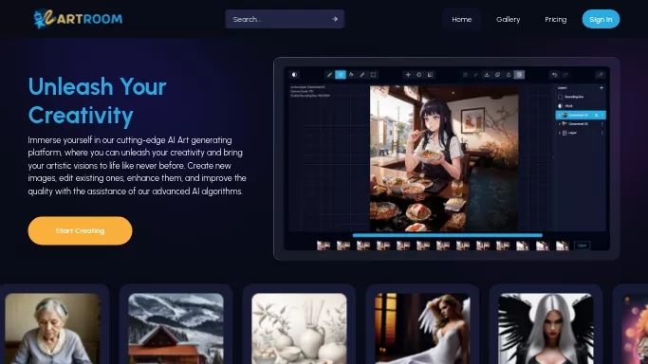
Task: Click the plus icon in editor toolbar center
Action: click(x=408, y=75)
